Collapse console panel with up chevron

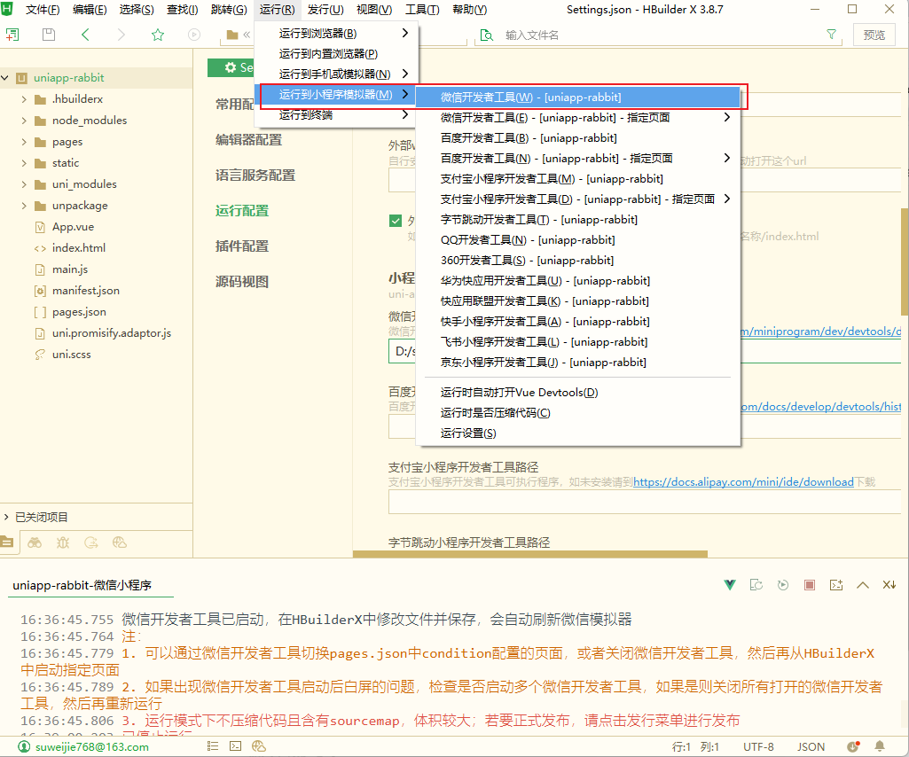click(x=863, y=585)
